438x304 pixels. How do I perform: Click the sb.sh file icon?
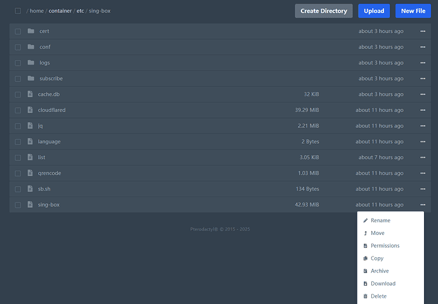tap(30, 189)
